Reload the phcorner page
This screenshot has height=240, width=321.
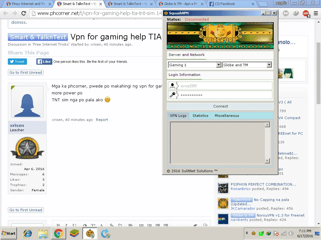(x=24, y=13)
